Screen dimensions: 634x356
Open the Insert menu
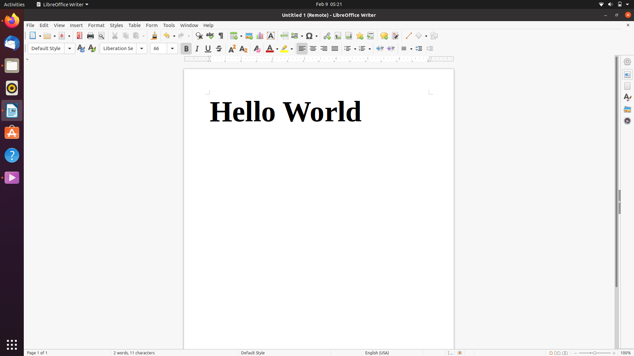tap(76, 25)
